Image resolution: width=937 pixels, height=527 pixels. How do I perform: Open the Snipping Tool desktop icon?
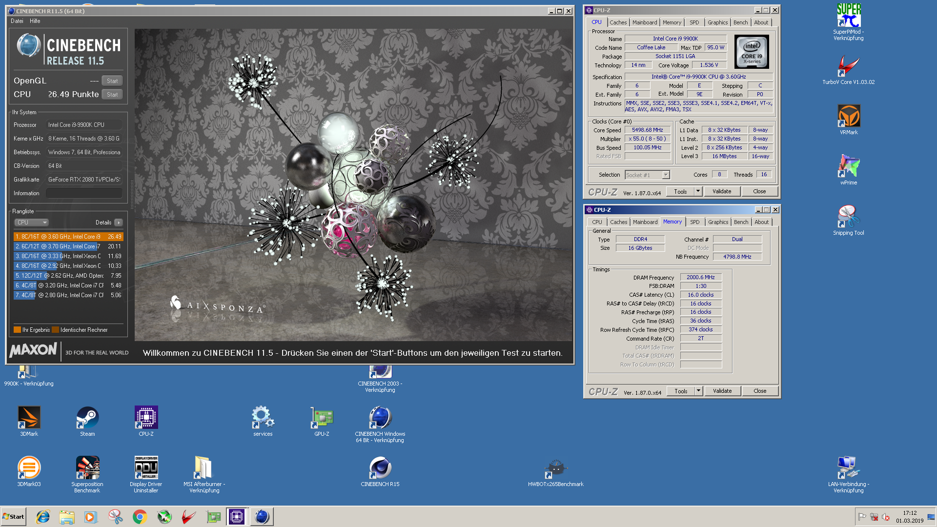849,220
